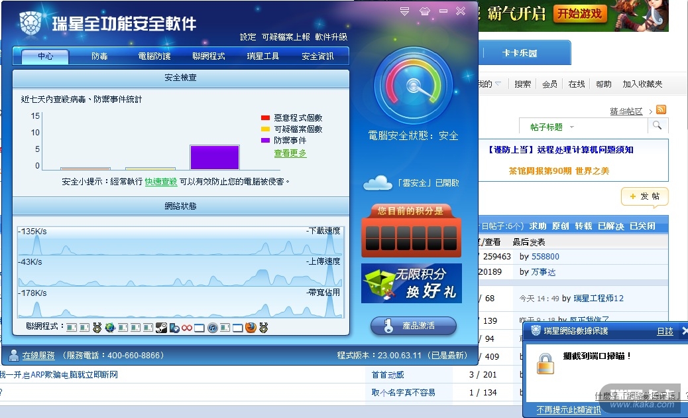
Task: Click the cloud security cloud icon
Action: pos(377,182)
